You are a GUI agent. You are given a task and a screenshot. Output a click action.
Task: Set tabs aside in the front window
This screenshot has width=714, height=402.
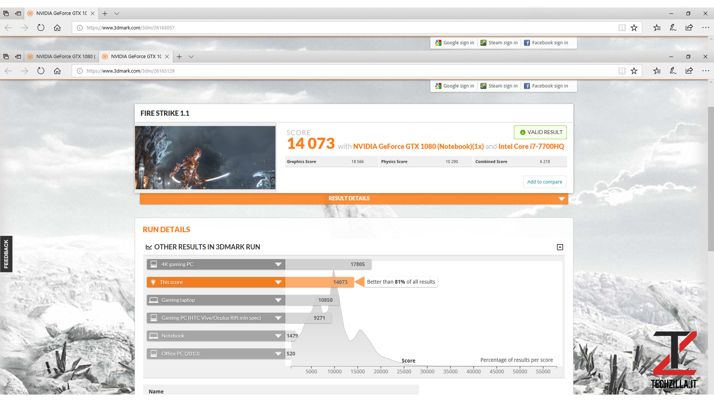pos(18,57)
